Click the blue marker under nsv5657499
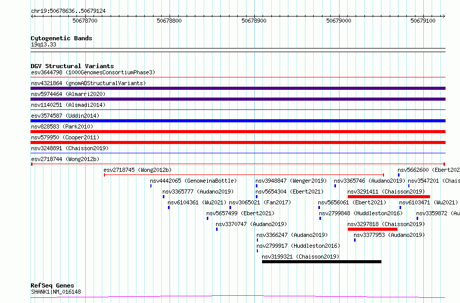This screenshot has height=303, width=460. 207,218
